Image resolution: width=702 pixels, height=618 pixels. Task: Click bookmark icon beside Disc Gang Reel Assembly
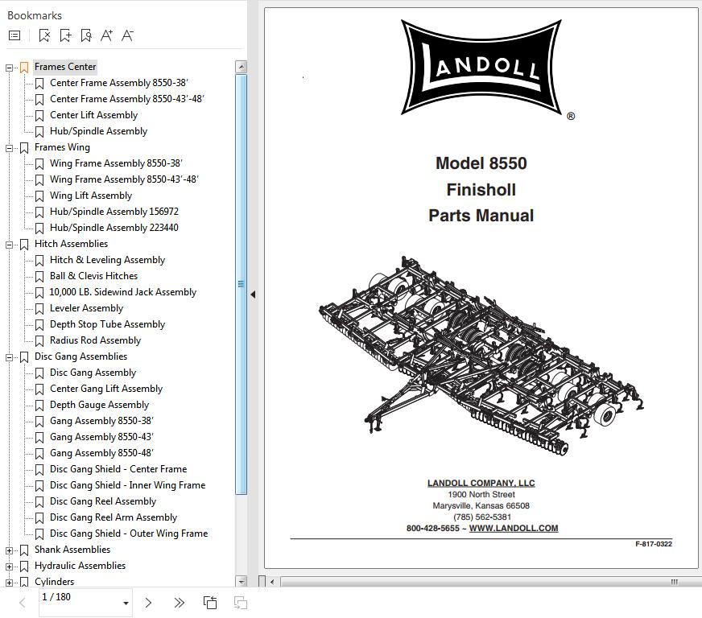(39, 502)
